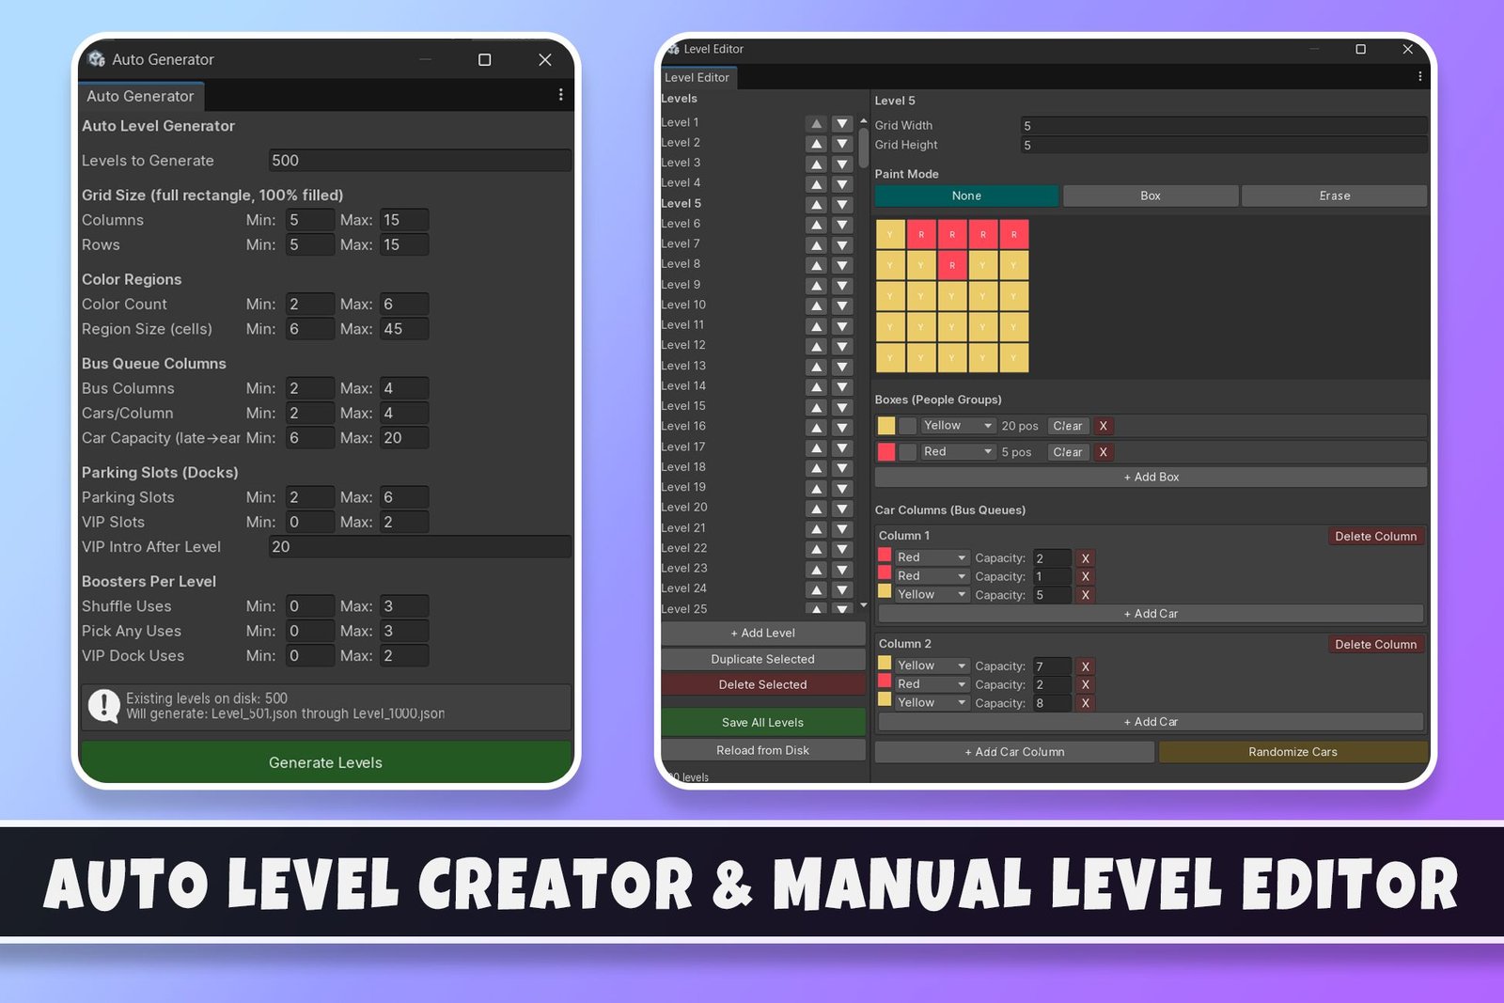The image size is (1504, 1003).
Task: Click the Levels to Generate input field
Action: click(420, 160)
